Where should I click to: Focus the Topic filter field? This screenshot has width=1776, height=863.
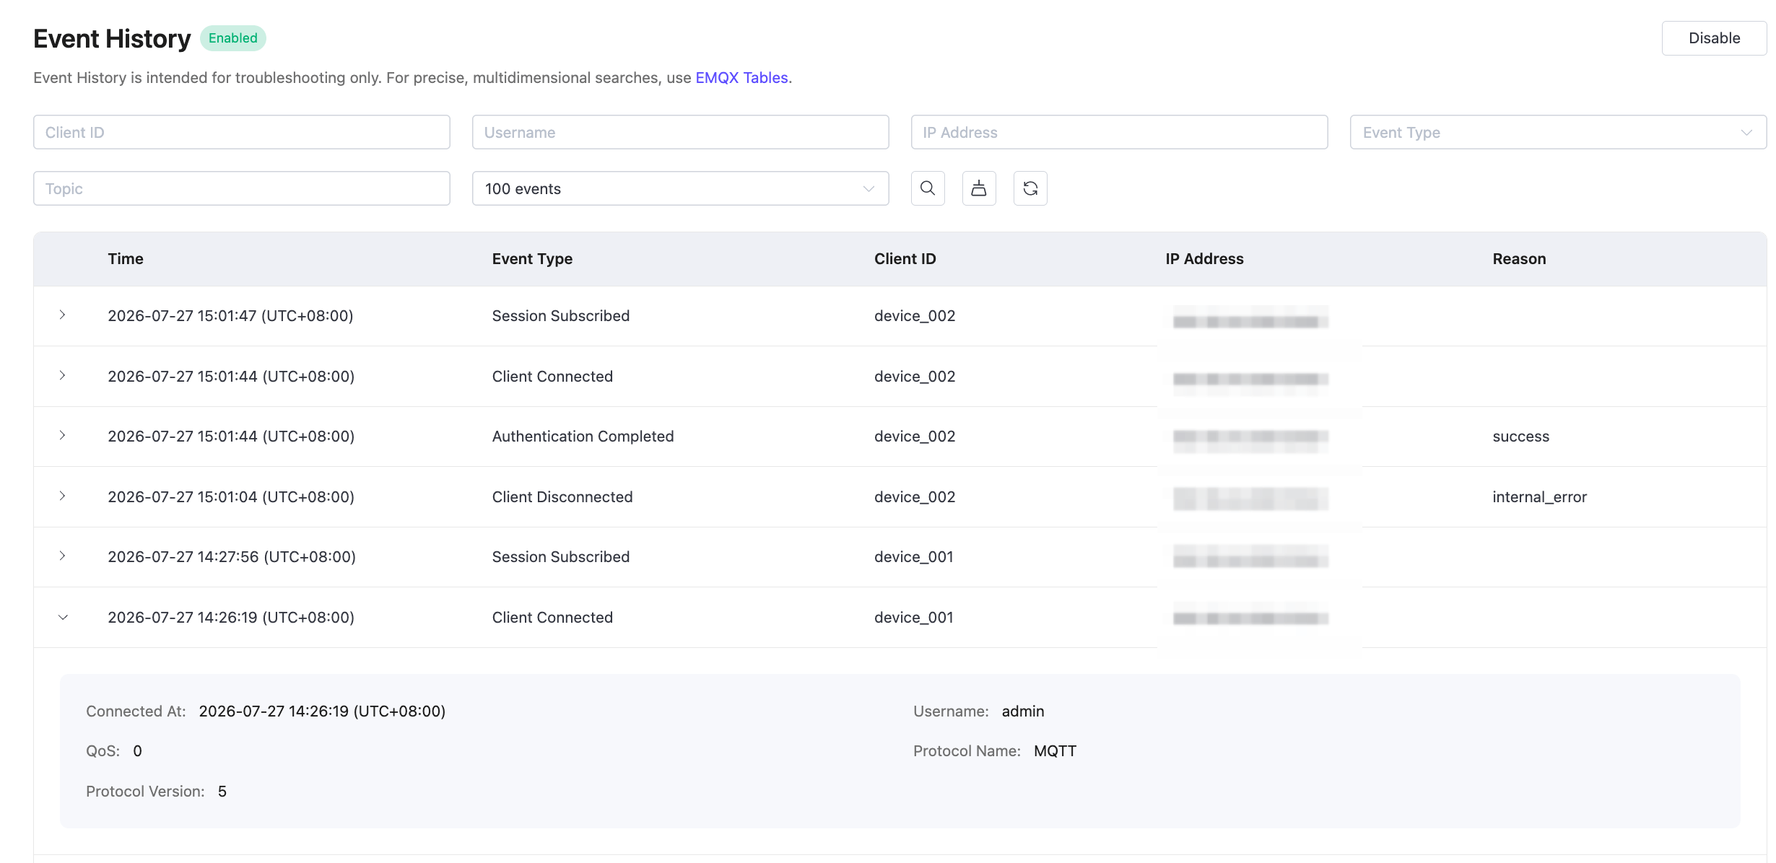[x=242, y=188]
